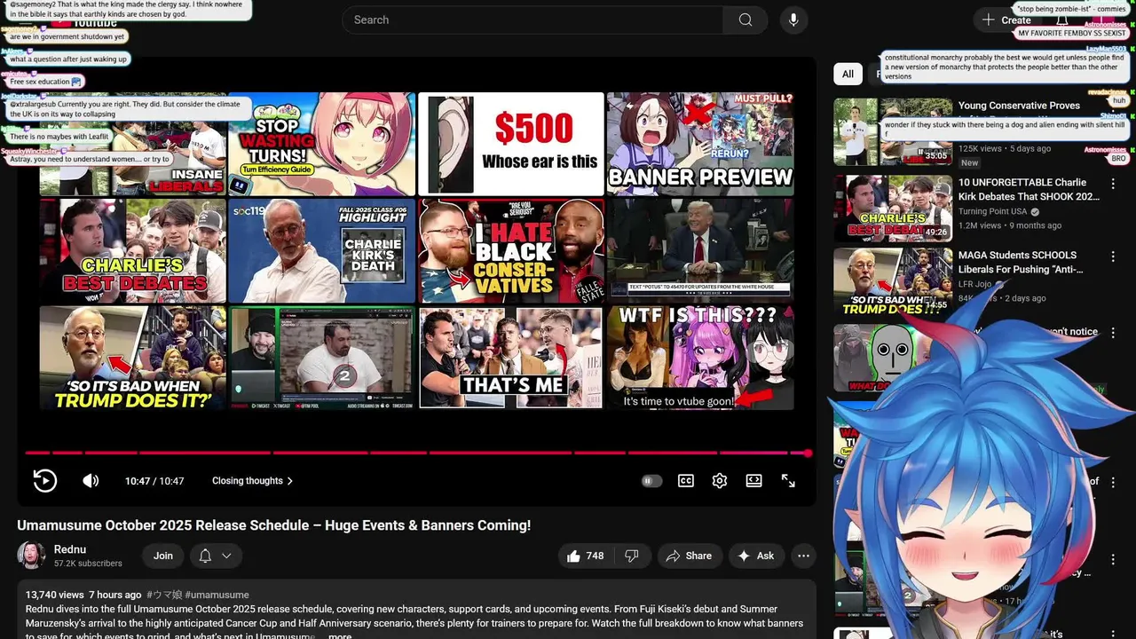Open WTF Is This endscreen video

[700, 357]
